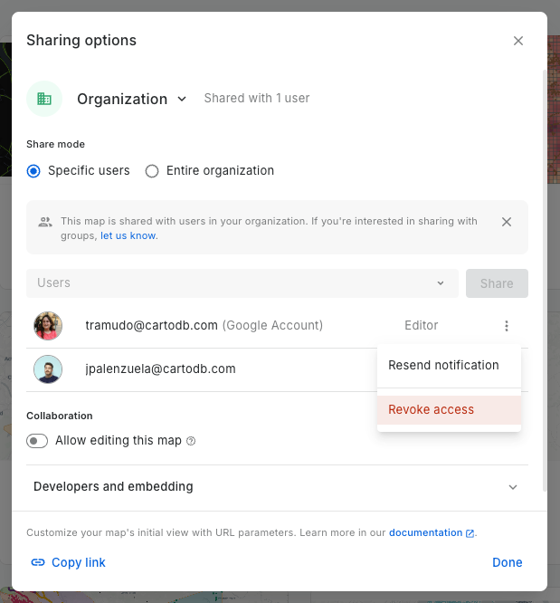Screen dimensions: 560x603
Task: Choose Resend notification from the menu
Action: (x=443, y=366)
